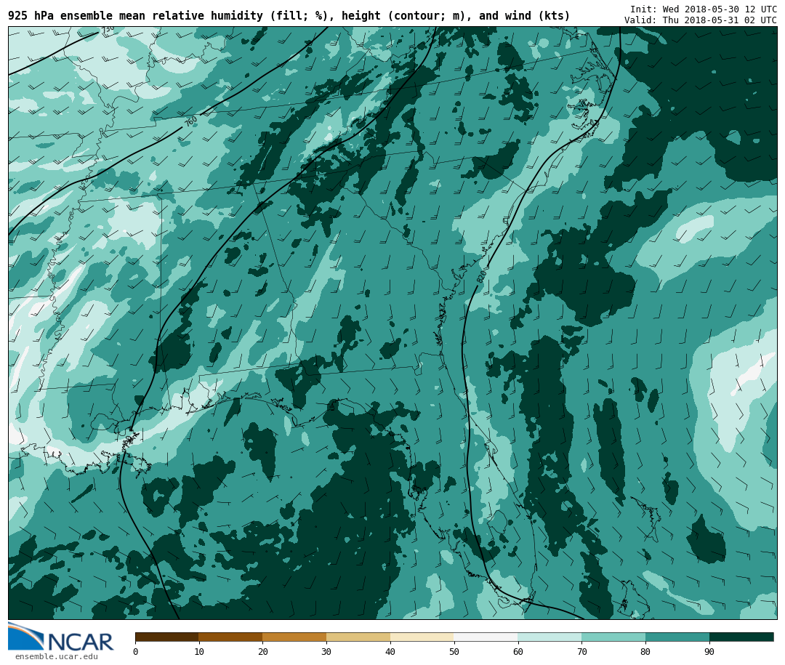Viewport: 785px width, 665px height.
Task: Click the 70-80 light teal colorbar segment
Action: click(613, 637)
